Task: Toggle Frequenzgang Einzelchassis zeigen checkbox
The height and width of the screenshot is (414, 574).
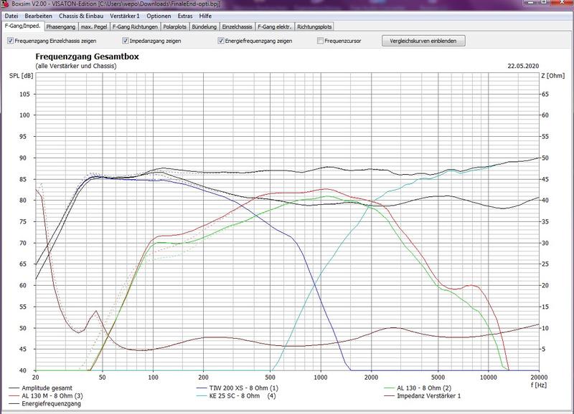Action: tap(10, 41)
